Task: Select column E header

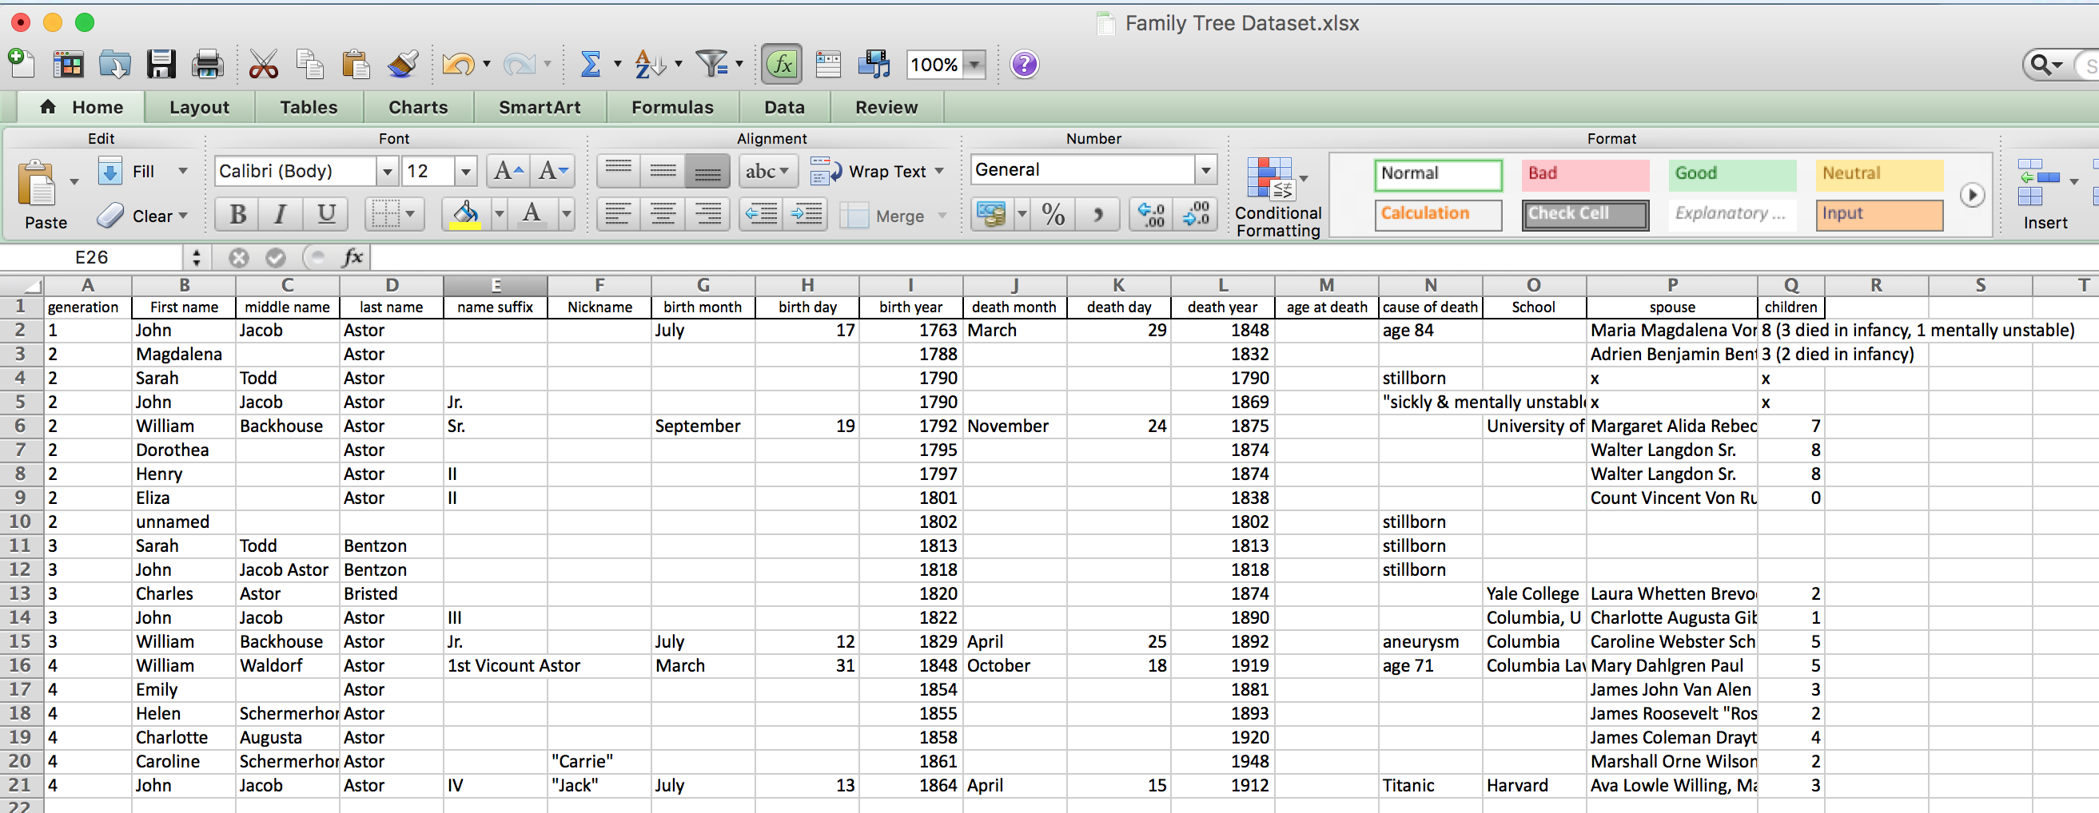Action: tap(496, 286)
